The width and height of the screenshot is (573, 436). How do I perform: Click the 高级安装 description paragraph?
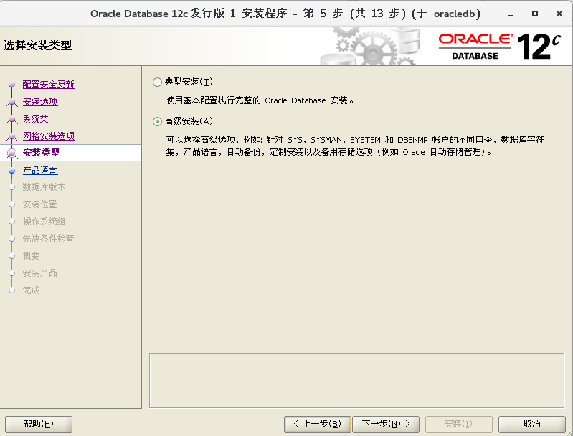pos(355,146)
